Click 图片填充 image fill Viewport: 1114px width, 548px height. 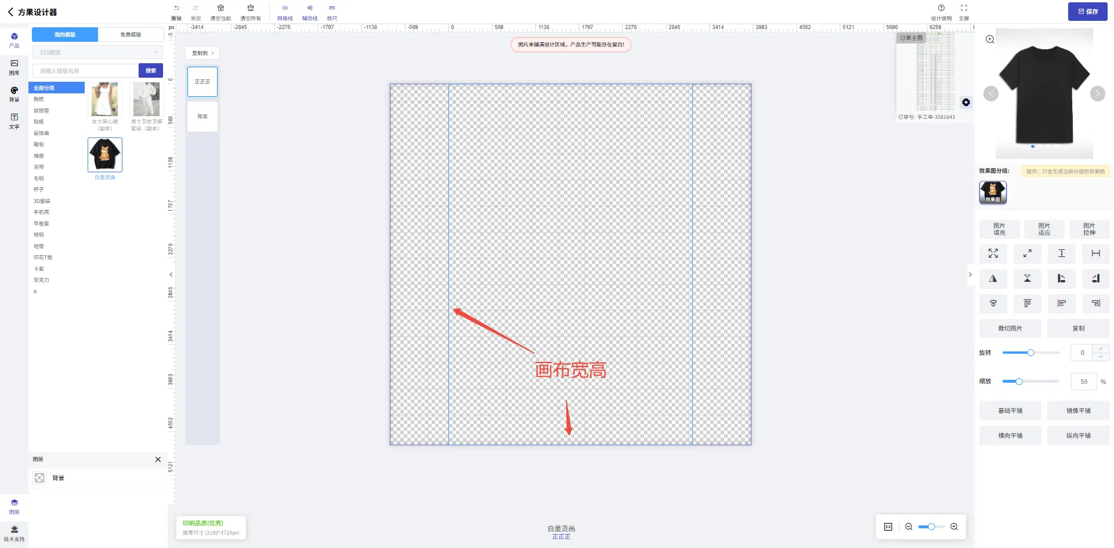coord(999,229)
